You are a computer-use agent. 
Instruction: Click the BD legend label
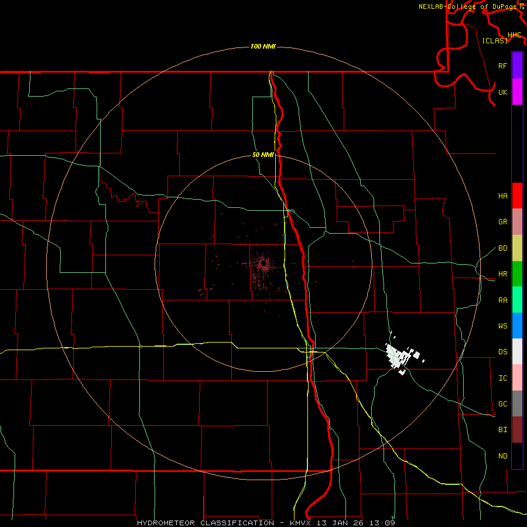502,248
